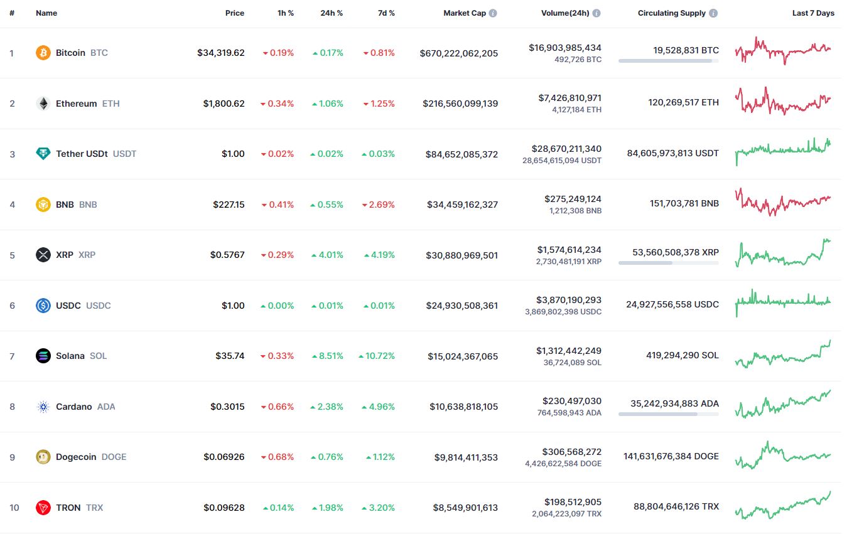Click the Tether USDt logo icon
The width and height of the screenshot is (847, 534).
pyautogui.click(x=43, y=154)
